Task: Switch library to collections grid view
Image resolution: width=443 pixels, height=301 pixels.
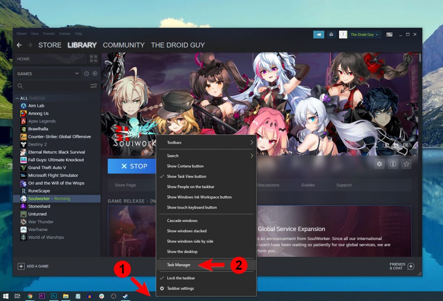Action: click(x=93, y=59)
